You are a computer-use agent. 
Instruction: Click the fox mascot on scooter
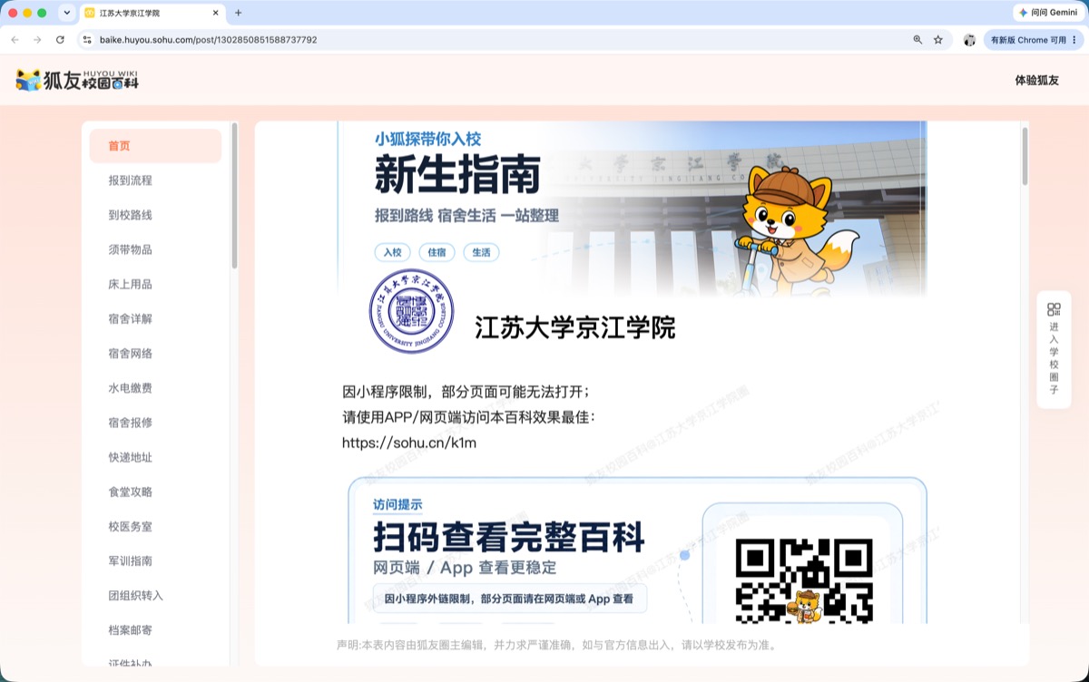(x=795, y=229)
